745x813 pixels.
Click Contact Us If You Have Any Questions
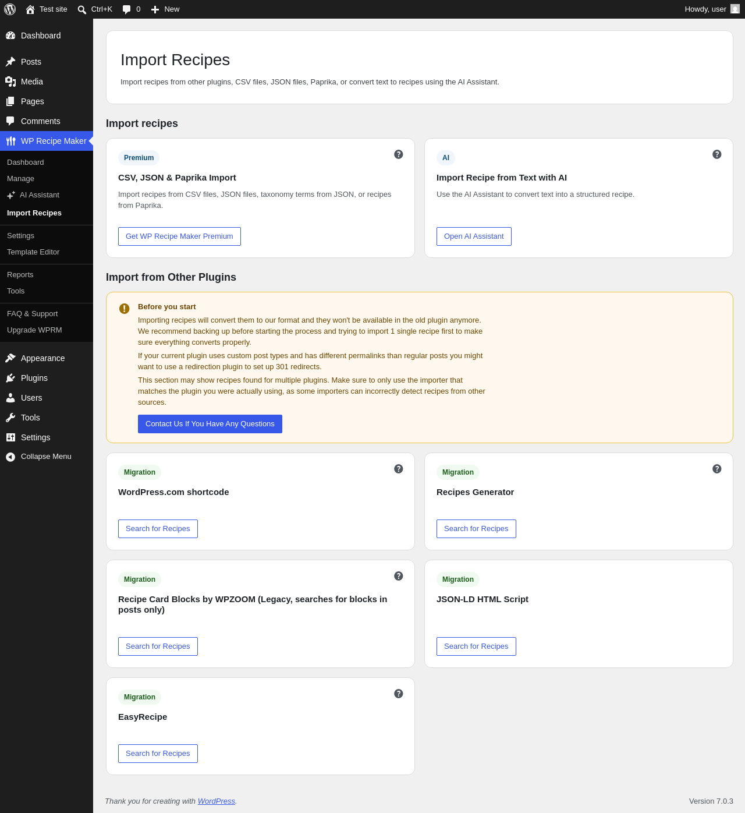click(x=210, y=424)
